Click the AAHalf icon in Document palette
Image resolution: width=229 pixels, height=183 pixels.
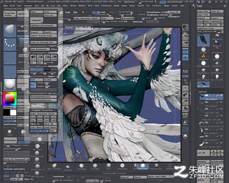[x=53, y=58]
